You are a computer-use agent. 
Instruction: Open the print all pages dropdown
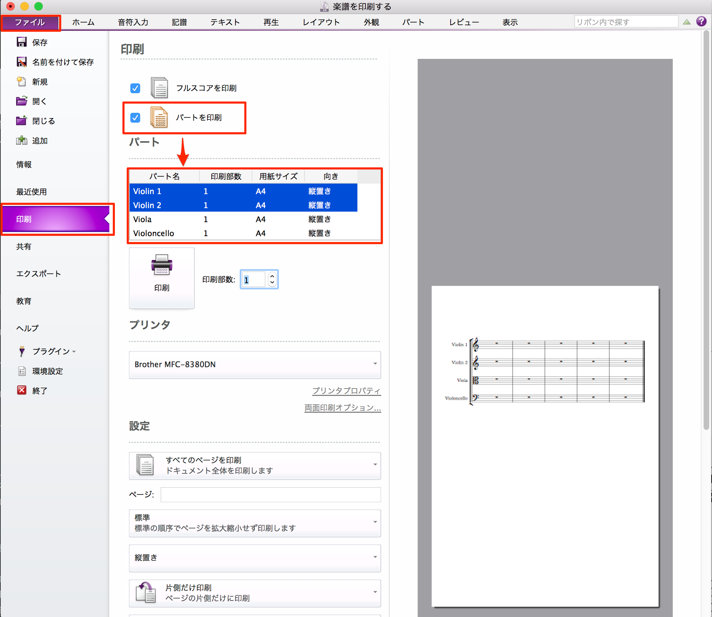[x=255, y=465]
